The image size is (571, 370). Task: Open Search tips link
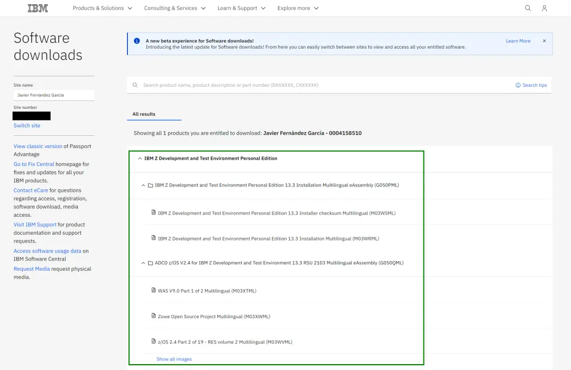pyautogui.click(x=535, y=85)
